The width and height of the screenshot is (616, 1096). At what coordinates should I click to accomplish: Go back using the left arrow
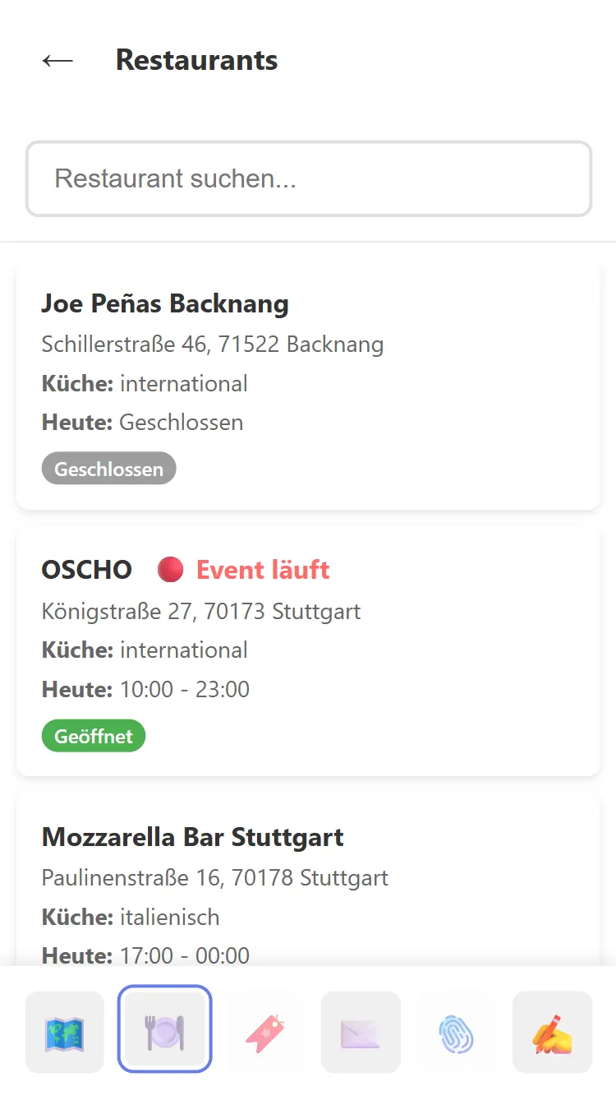(57, 60)
